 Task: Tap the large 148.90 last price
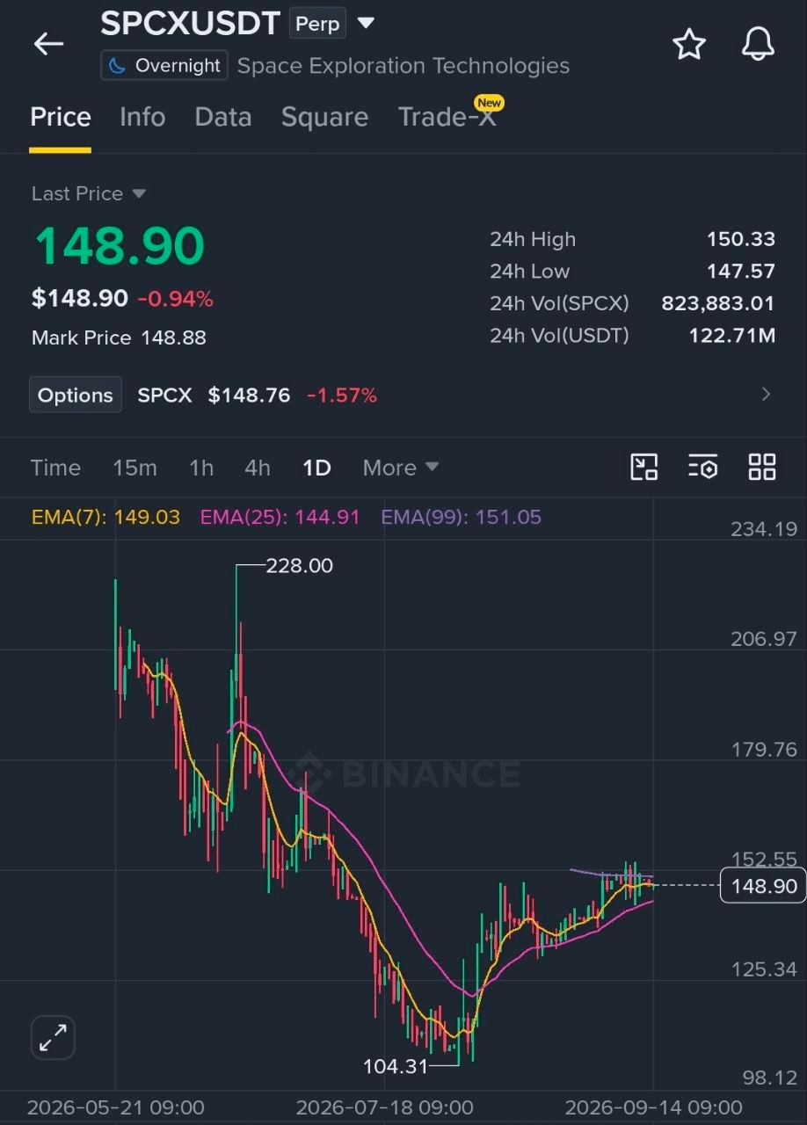pyautogui.click(x=120, y=246)
